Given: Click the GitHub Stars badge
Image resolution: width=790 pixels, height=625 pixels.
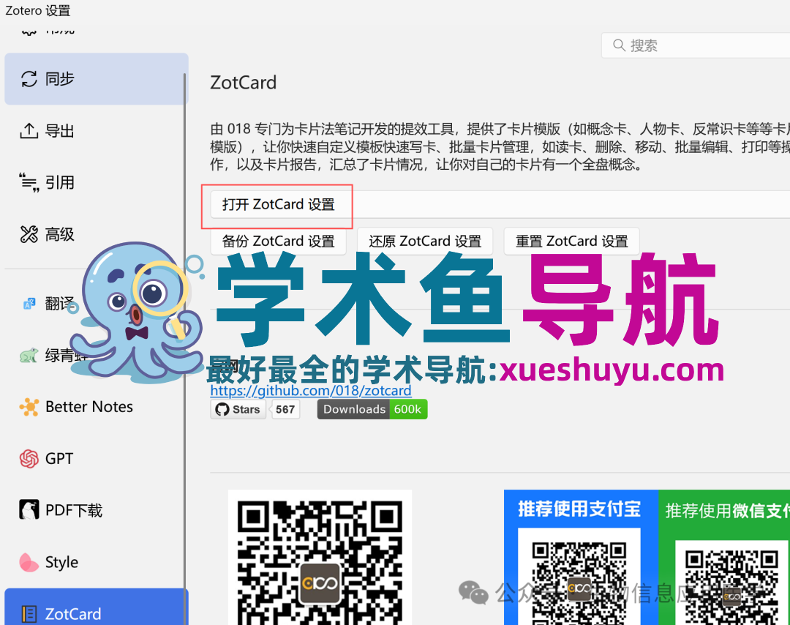Looking at the screenshot, I should click(x=238, y=409).
